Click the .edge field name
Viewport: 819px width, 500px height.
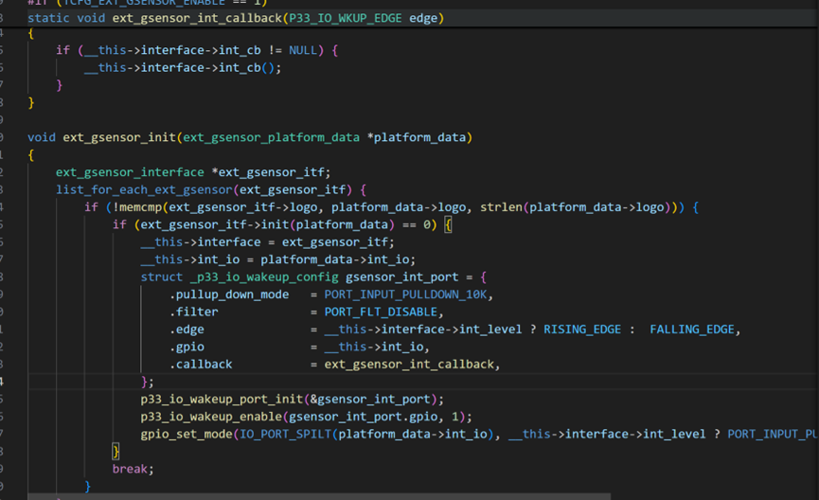(187, 330)
